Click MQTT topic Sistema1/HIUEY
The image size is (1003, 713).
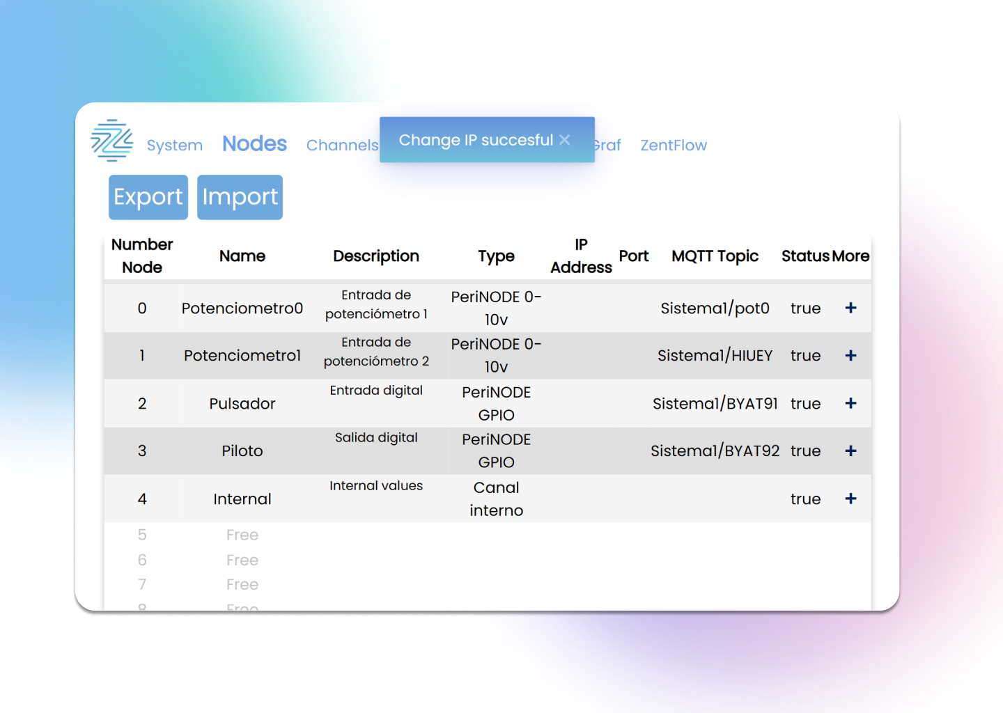coord(715,356)
